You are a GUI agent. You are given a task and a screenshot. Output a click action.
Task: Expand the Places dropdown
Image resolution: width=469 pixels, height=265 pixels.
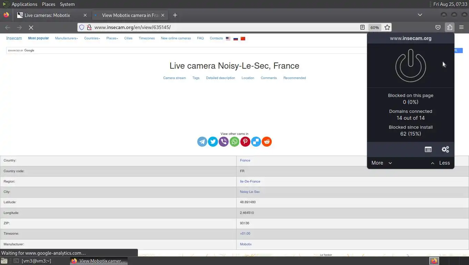point(112,38)
